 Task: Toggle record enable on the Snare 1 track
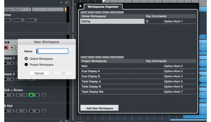click(6, 63)
